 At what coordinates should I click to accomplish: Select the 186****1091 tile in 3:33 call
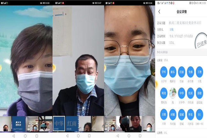pos(18,124)
